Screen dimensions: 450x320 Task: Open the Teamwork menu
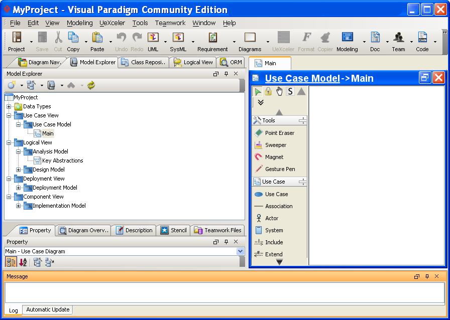coord(170,23)
